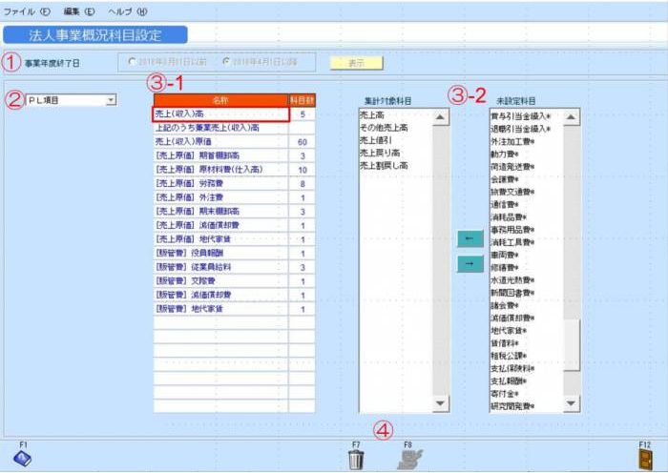
Task: Select the 以前 fiscal year-end radio option
Action: click(x=132, y=62)
